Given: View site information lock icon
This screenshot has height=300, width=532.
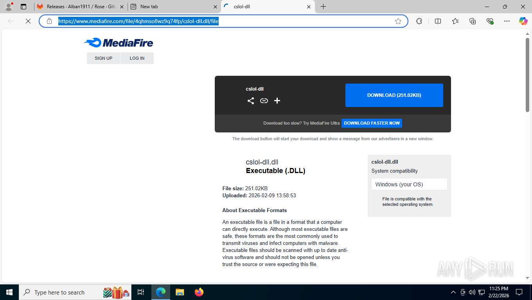Looking at the screenshot, I should point(49,21).
